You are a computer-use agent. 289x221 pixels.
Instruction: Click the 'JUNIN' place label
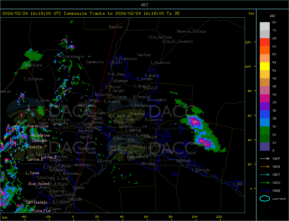pyautogui.click(x=130, y=140)
